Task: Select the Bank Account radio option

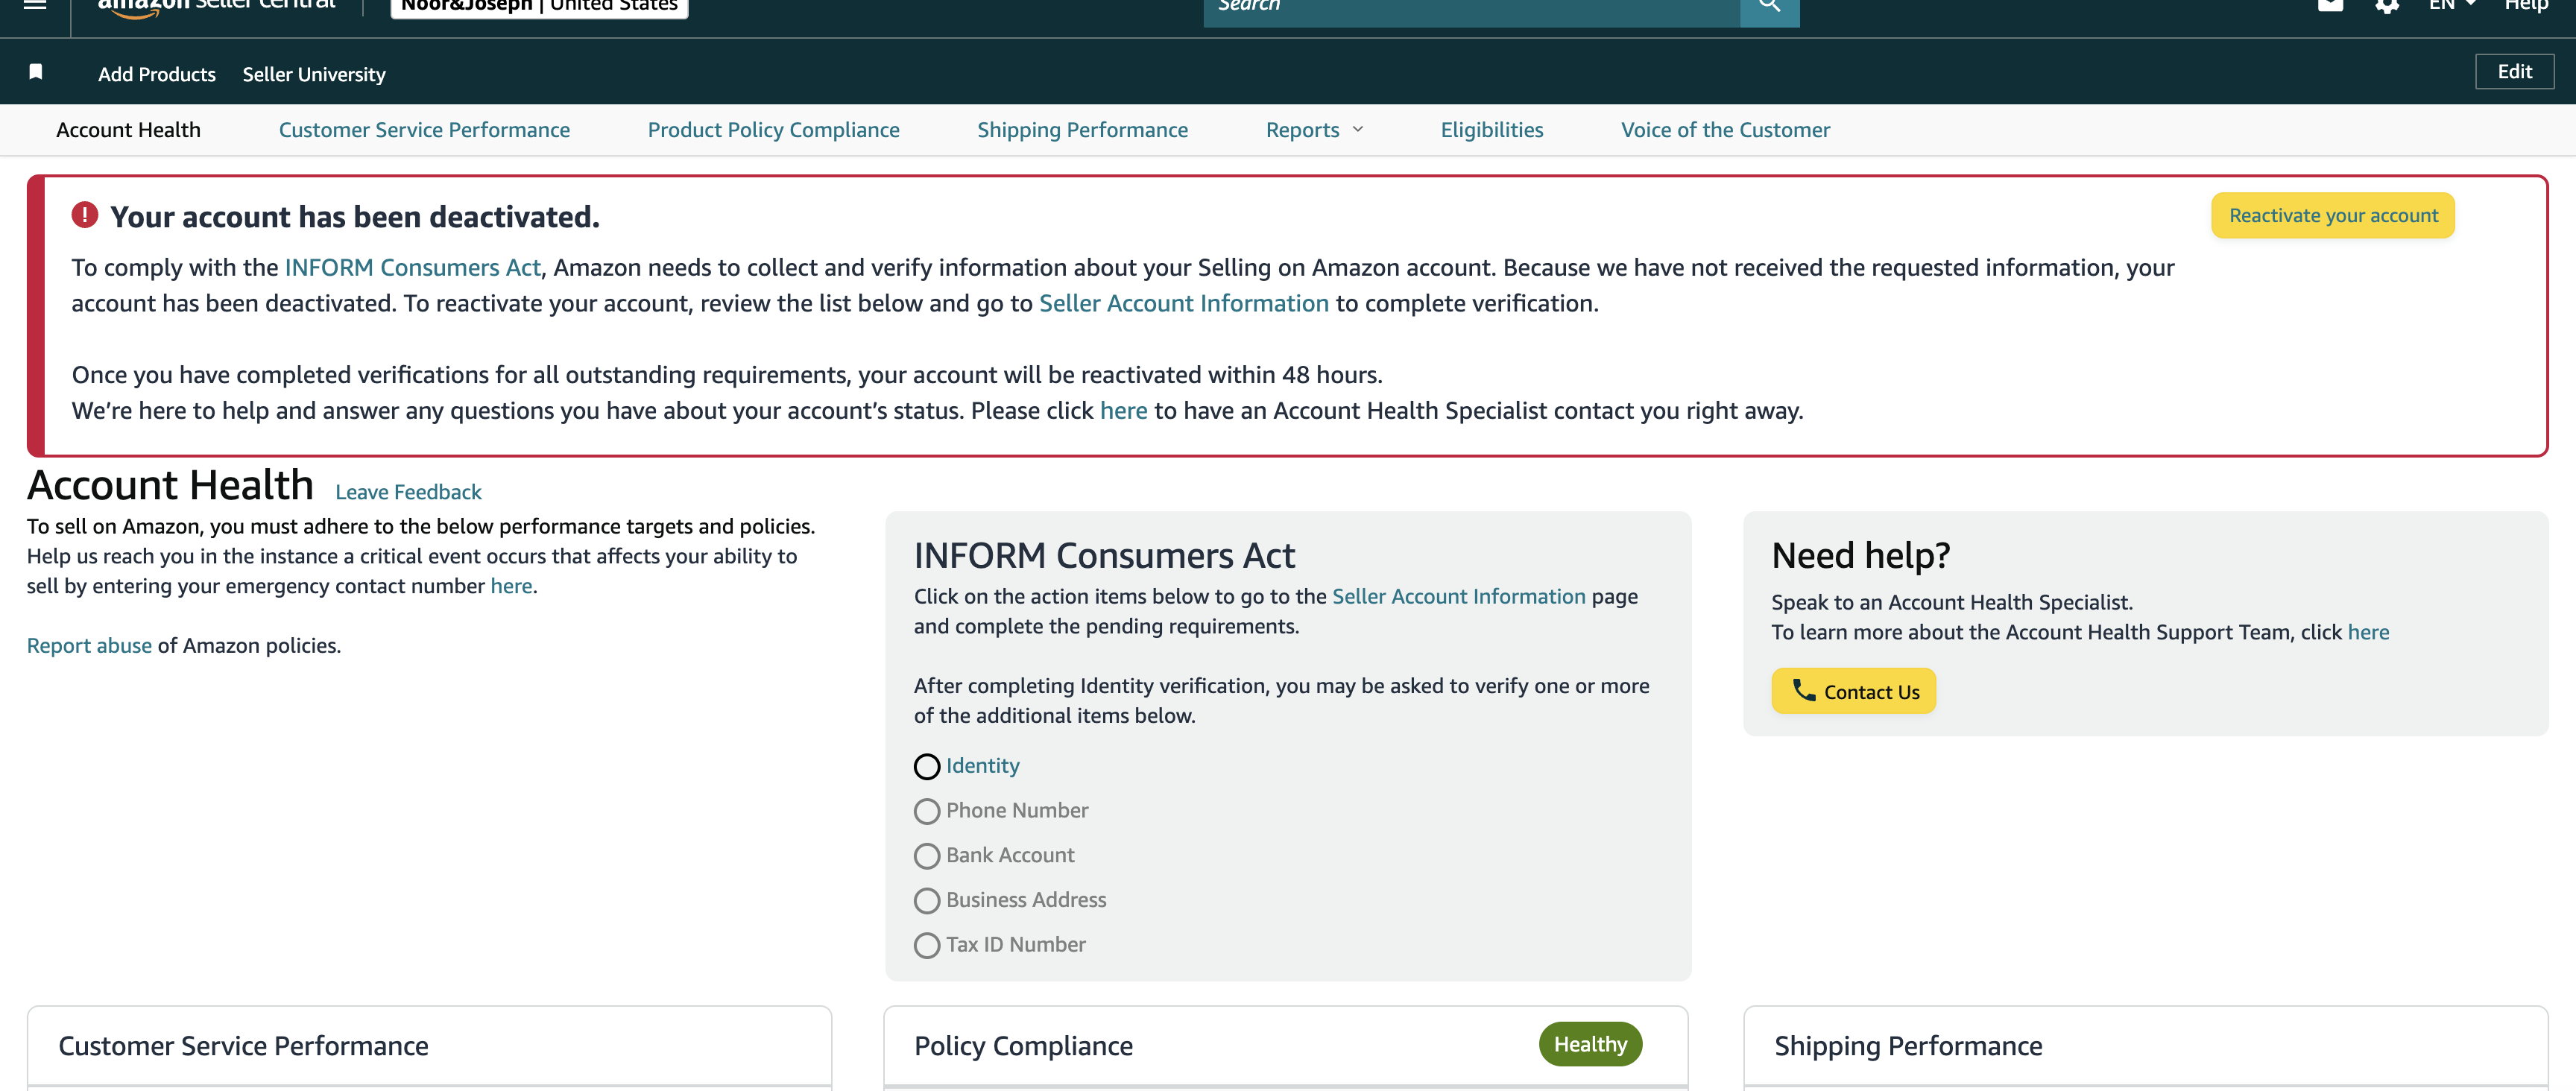Action: 927,856
